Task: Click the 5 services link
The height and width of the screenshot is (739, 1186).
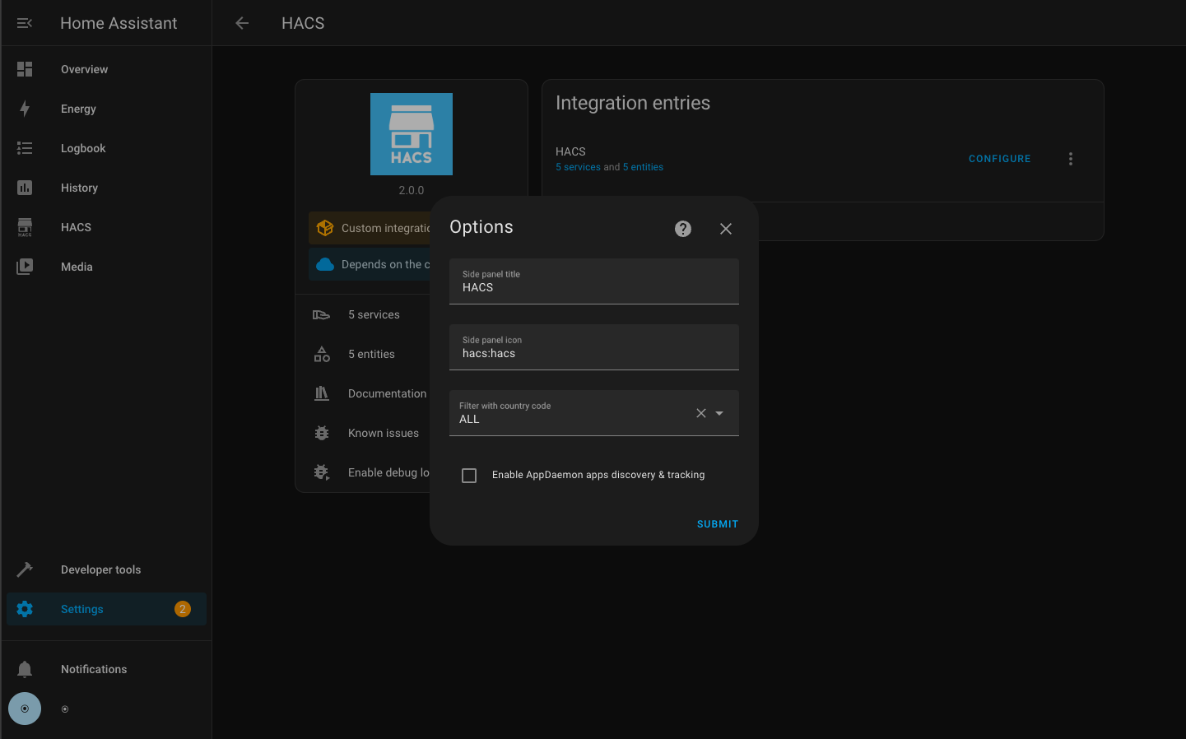Action: click(578, 166)
